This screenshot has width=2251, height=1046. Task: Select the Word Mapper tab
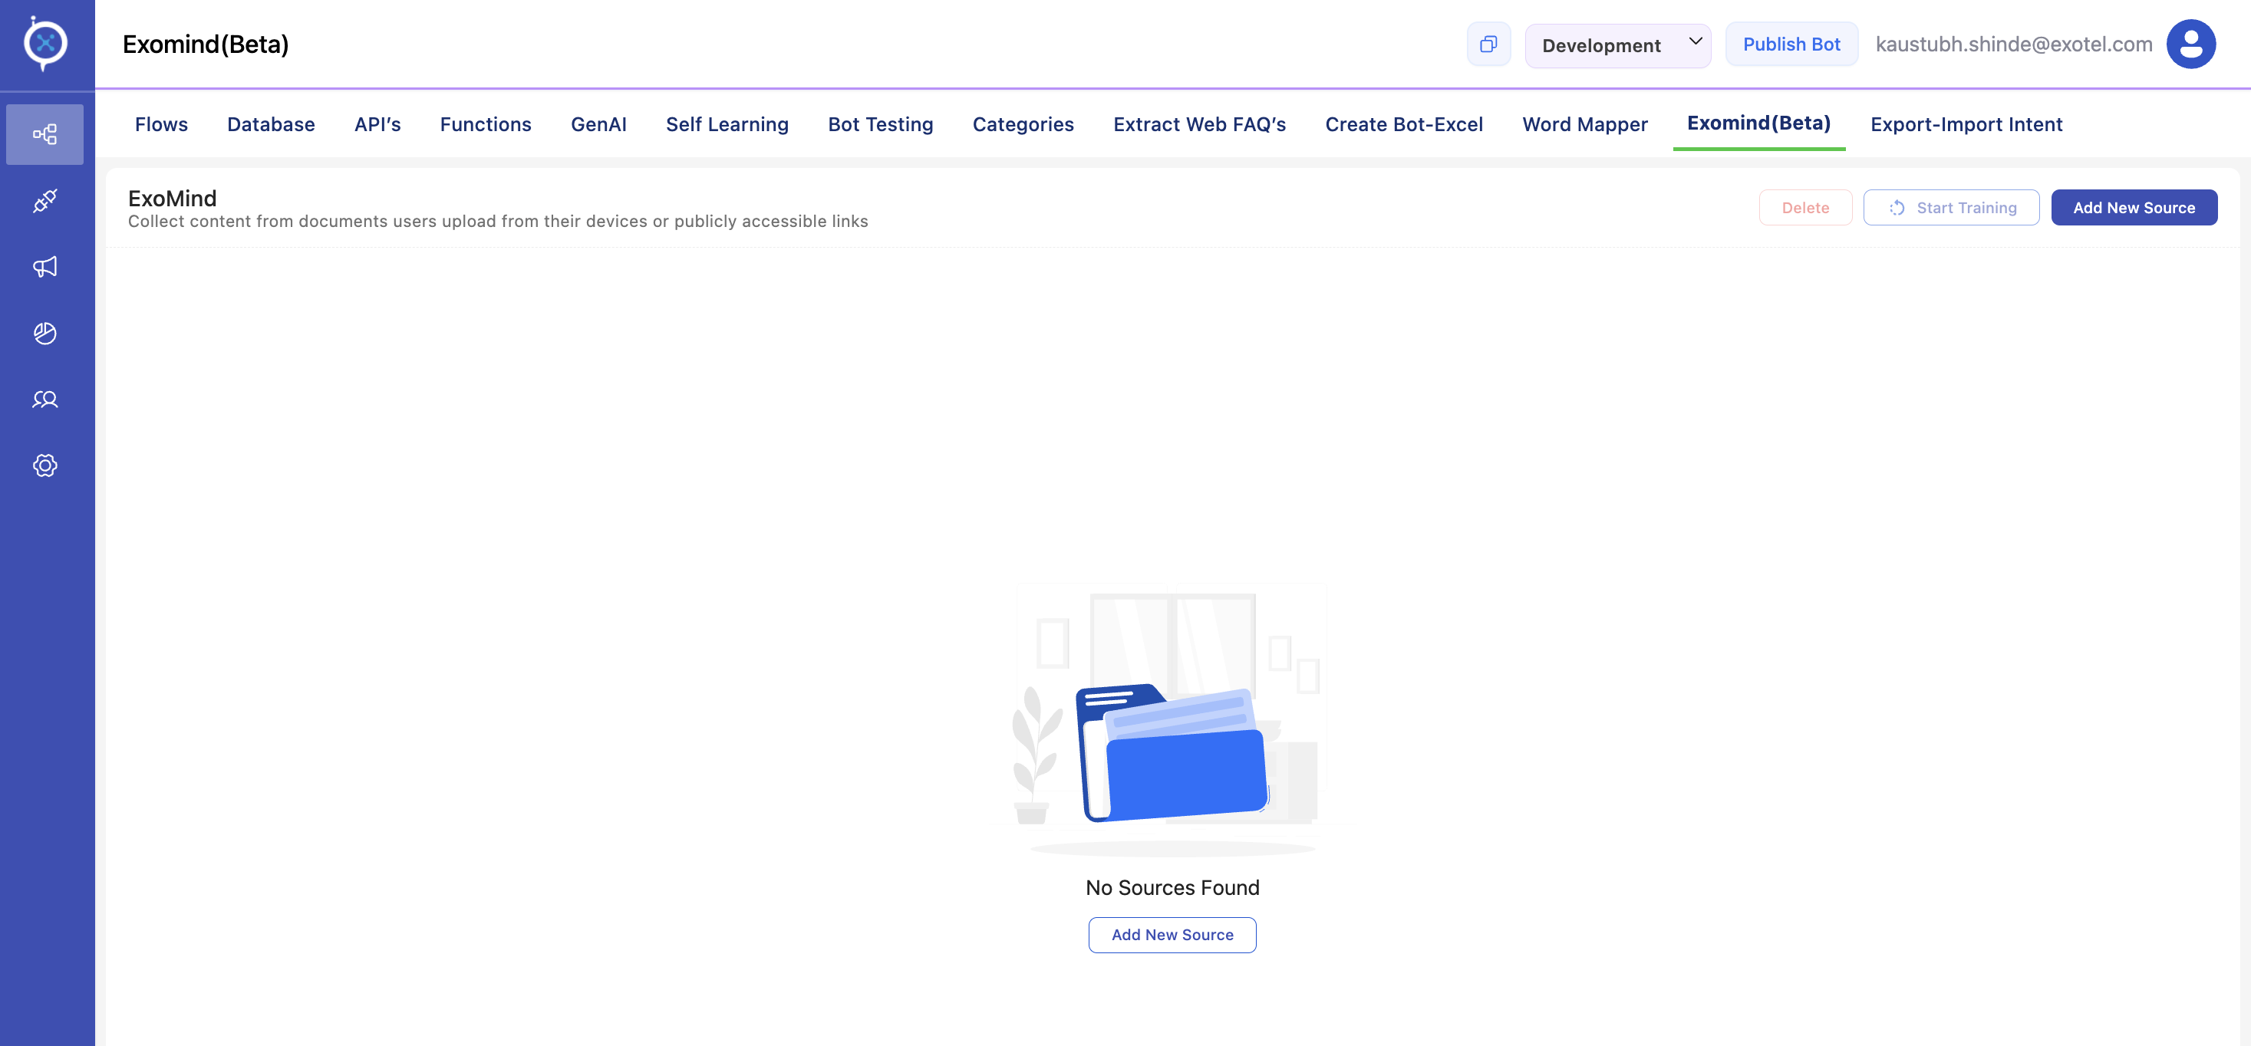point(1584,124)
